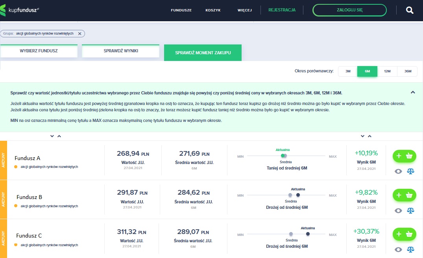The height and width of the screenshot is (258, 423).
Task: Sort Wynik 6M descending
Action: 362,136
